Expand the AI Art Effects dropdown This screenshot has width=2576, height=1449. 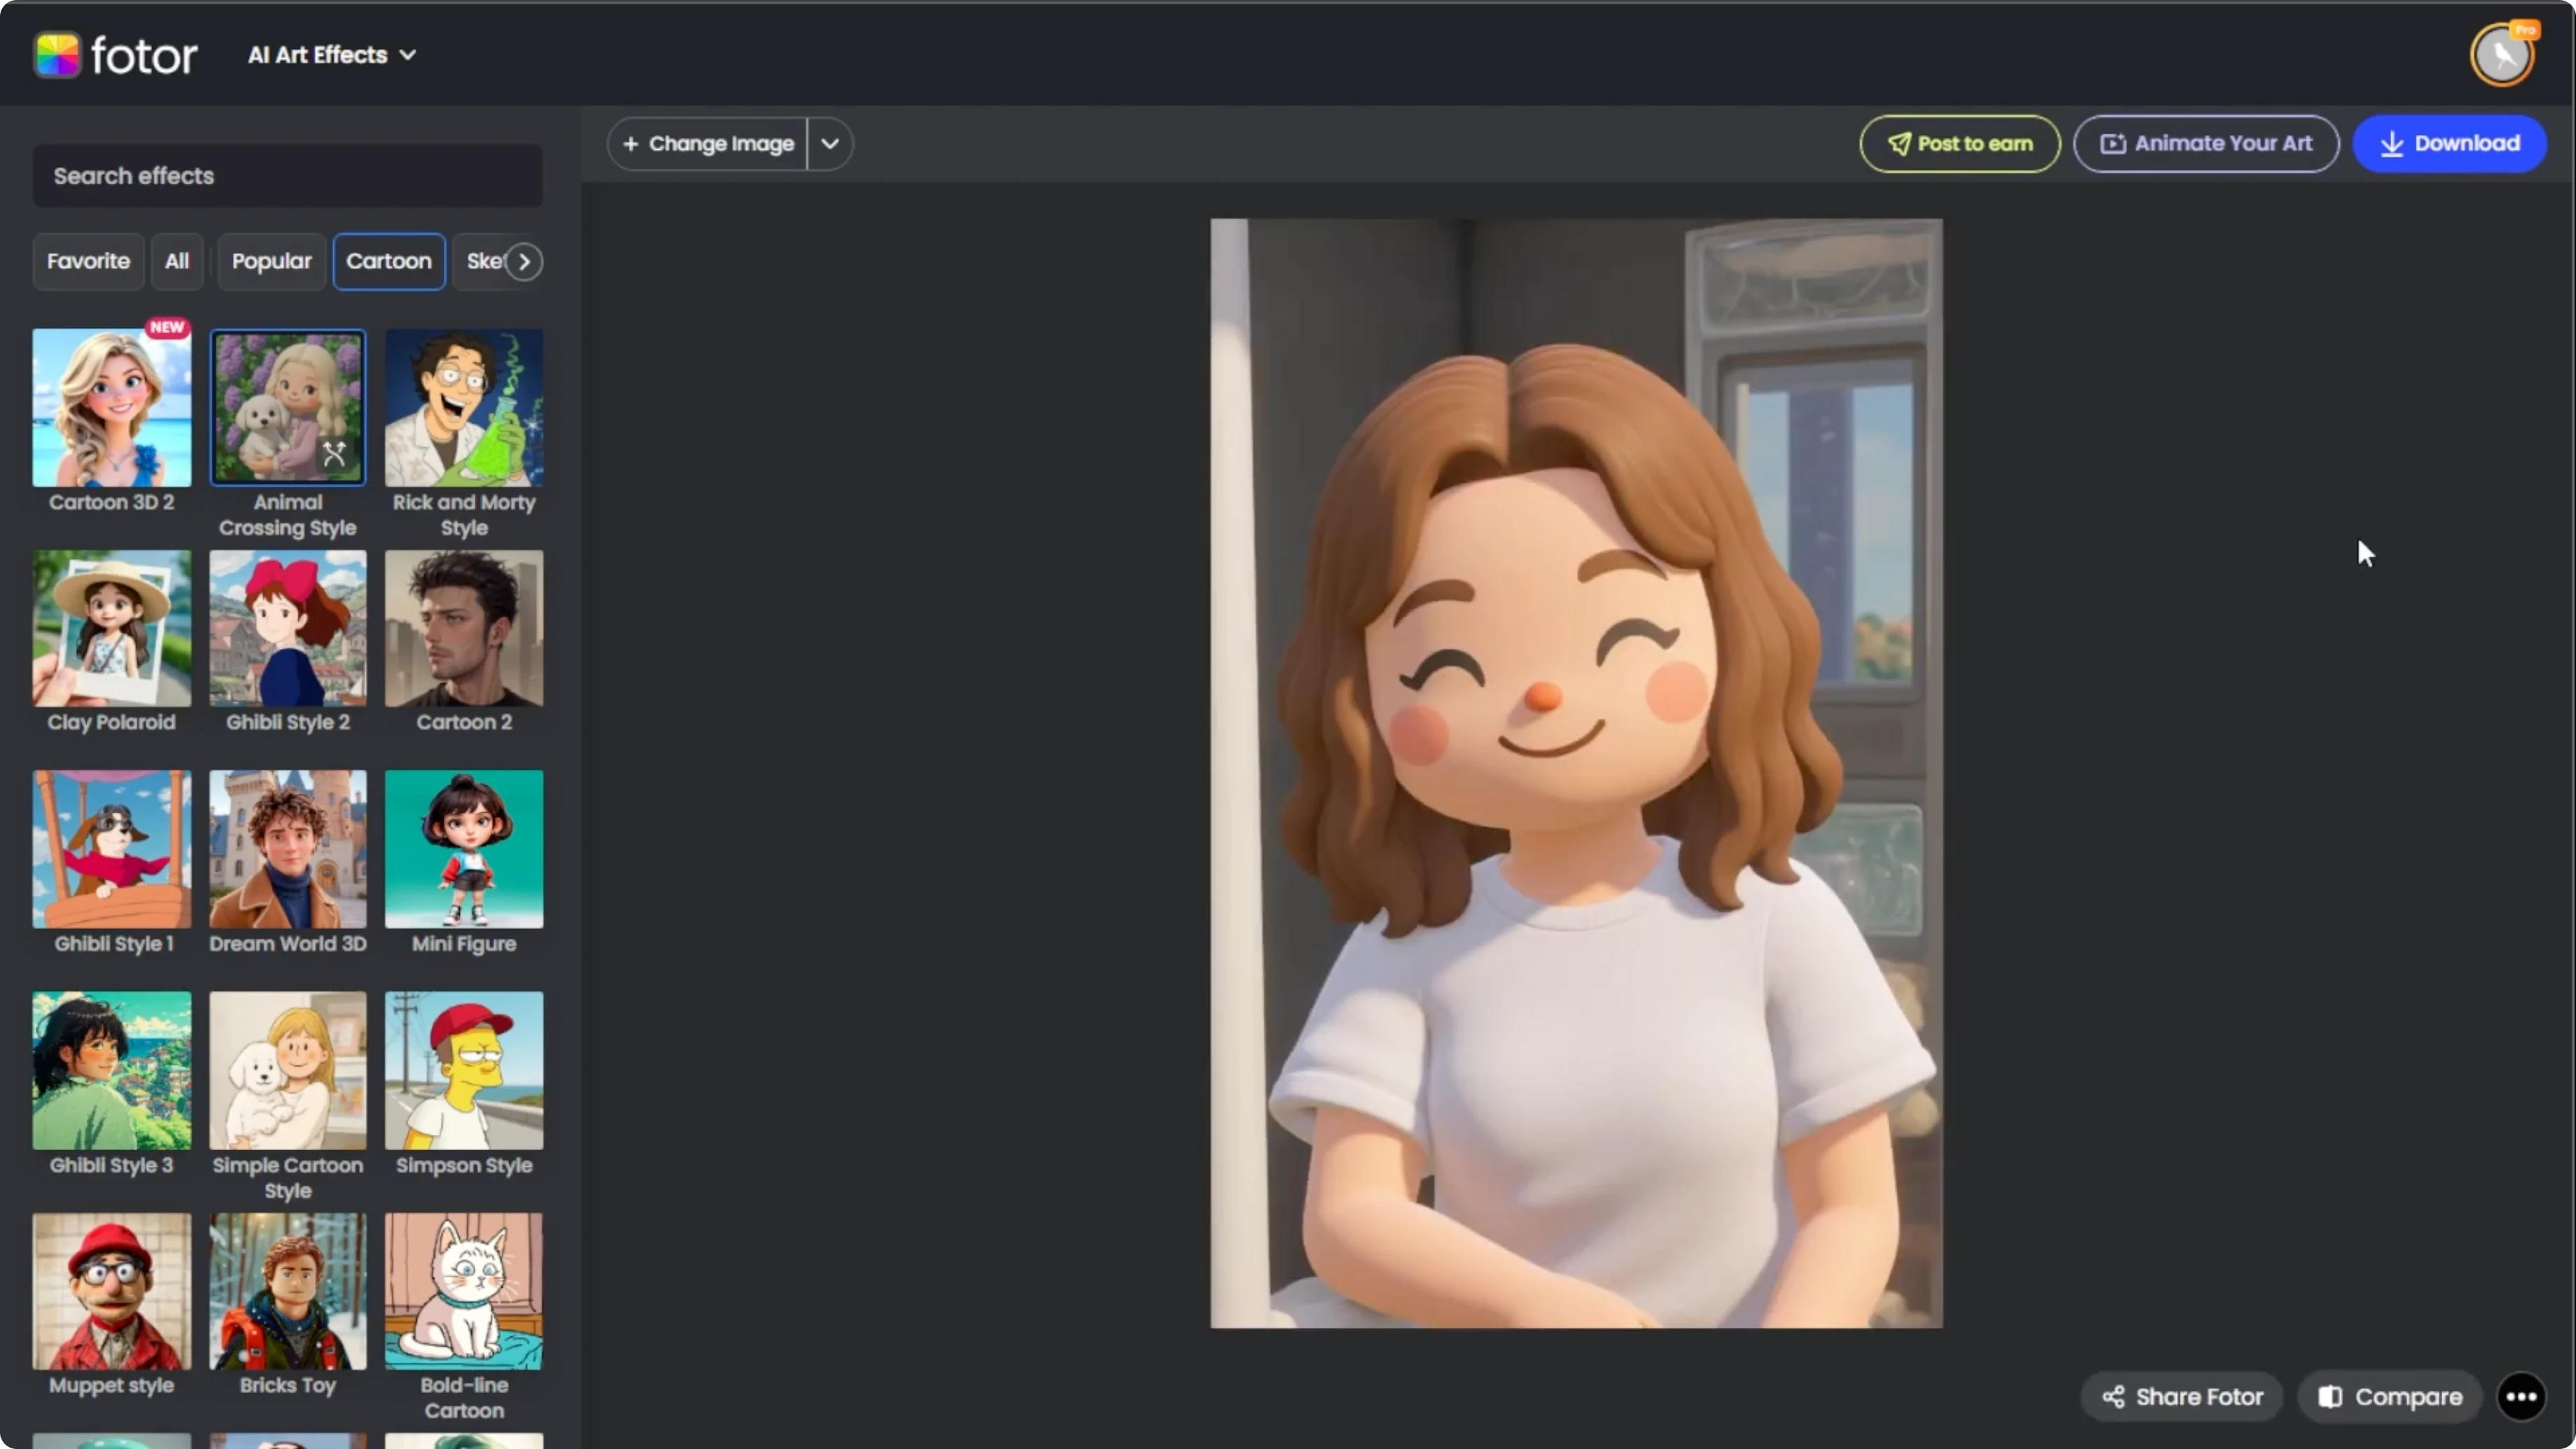(332, 55)
